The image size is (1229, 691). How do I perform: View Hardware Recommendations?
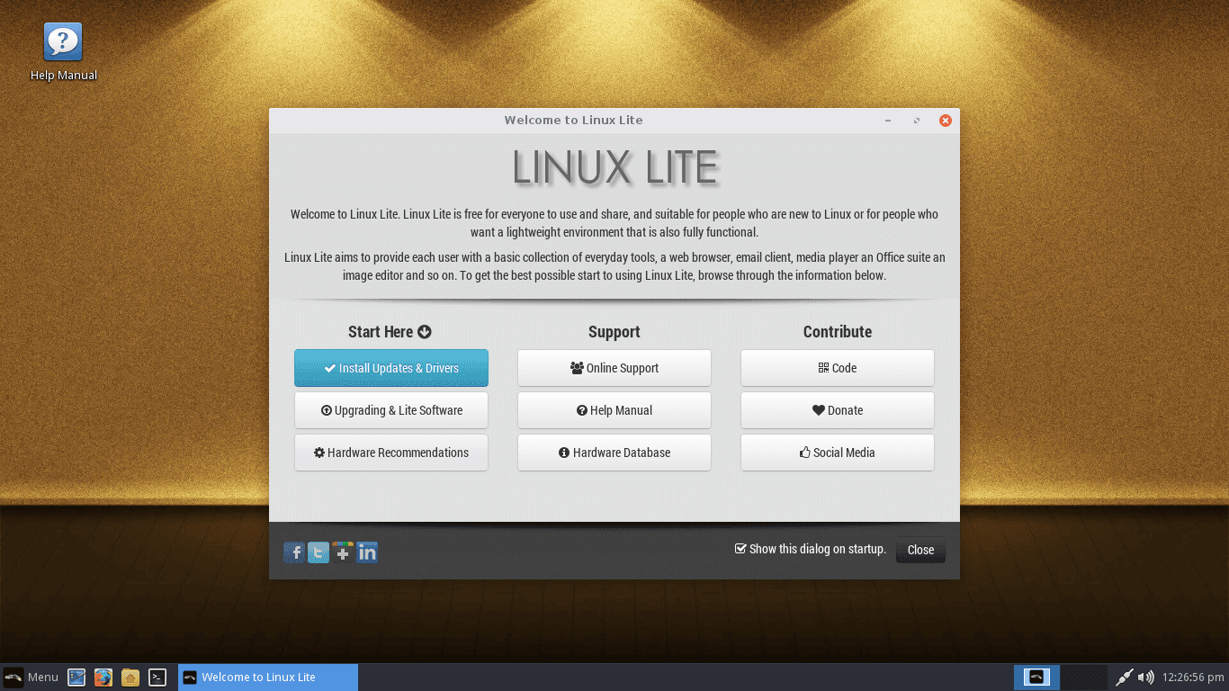pos(391,453)
